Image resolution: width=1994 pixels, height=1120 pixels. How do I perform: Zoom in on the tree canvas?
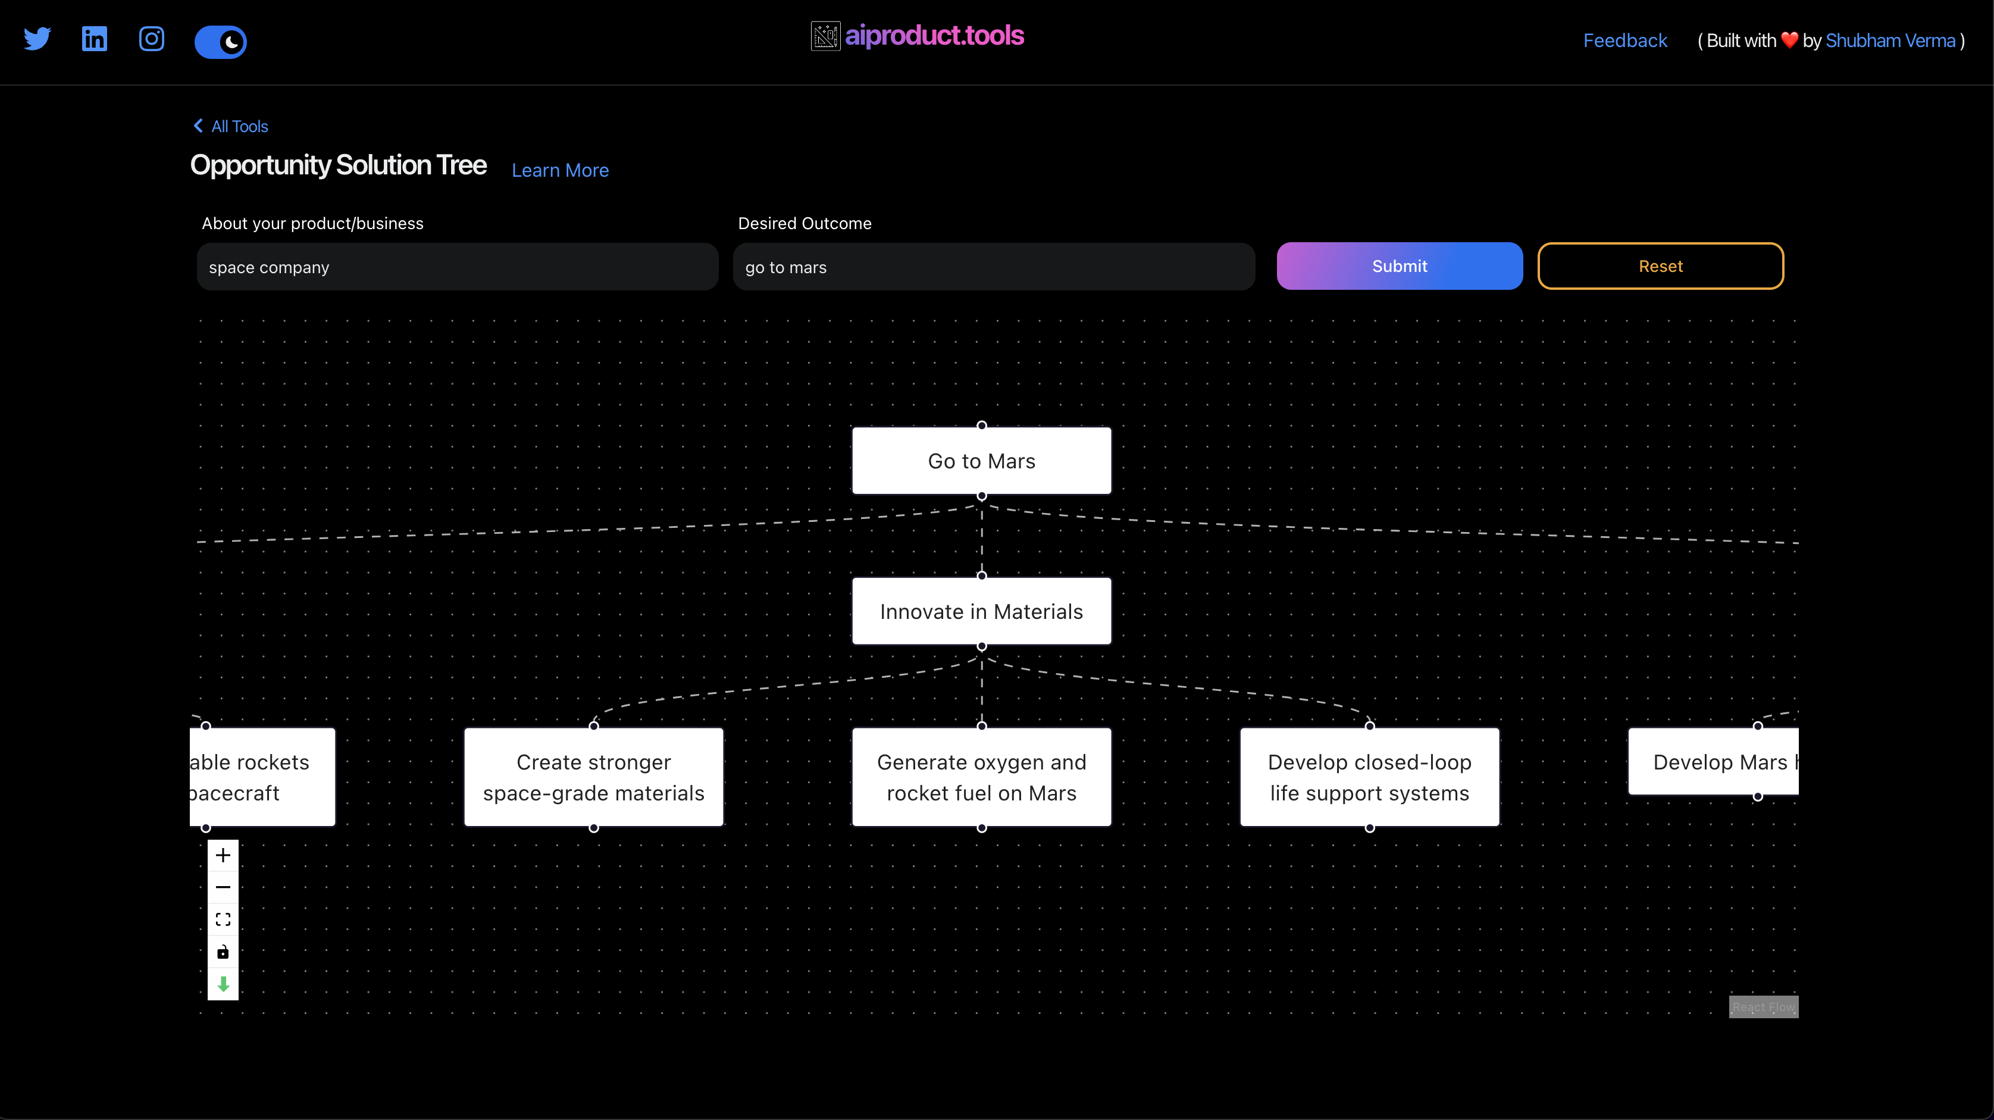point(223,855)
